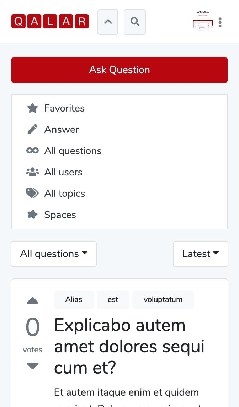Click the Spaces badge icon

click(x=32, y=215)
